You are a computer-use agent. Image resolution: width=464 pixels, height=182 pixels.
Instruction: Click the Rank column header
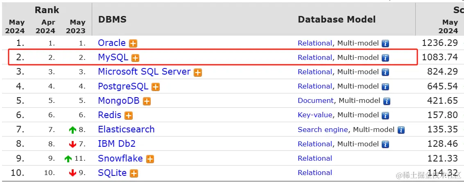coord(47,10)
